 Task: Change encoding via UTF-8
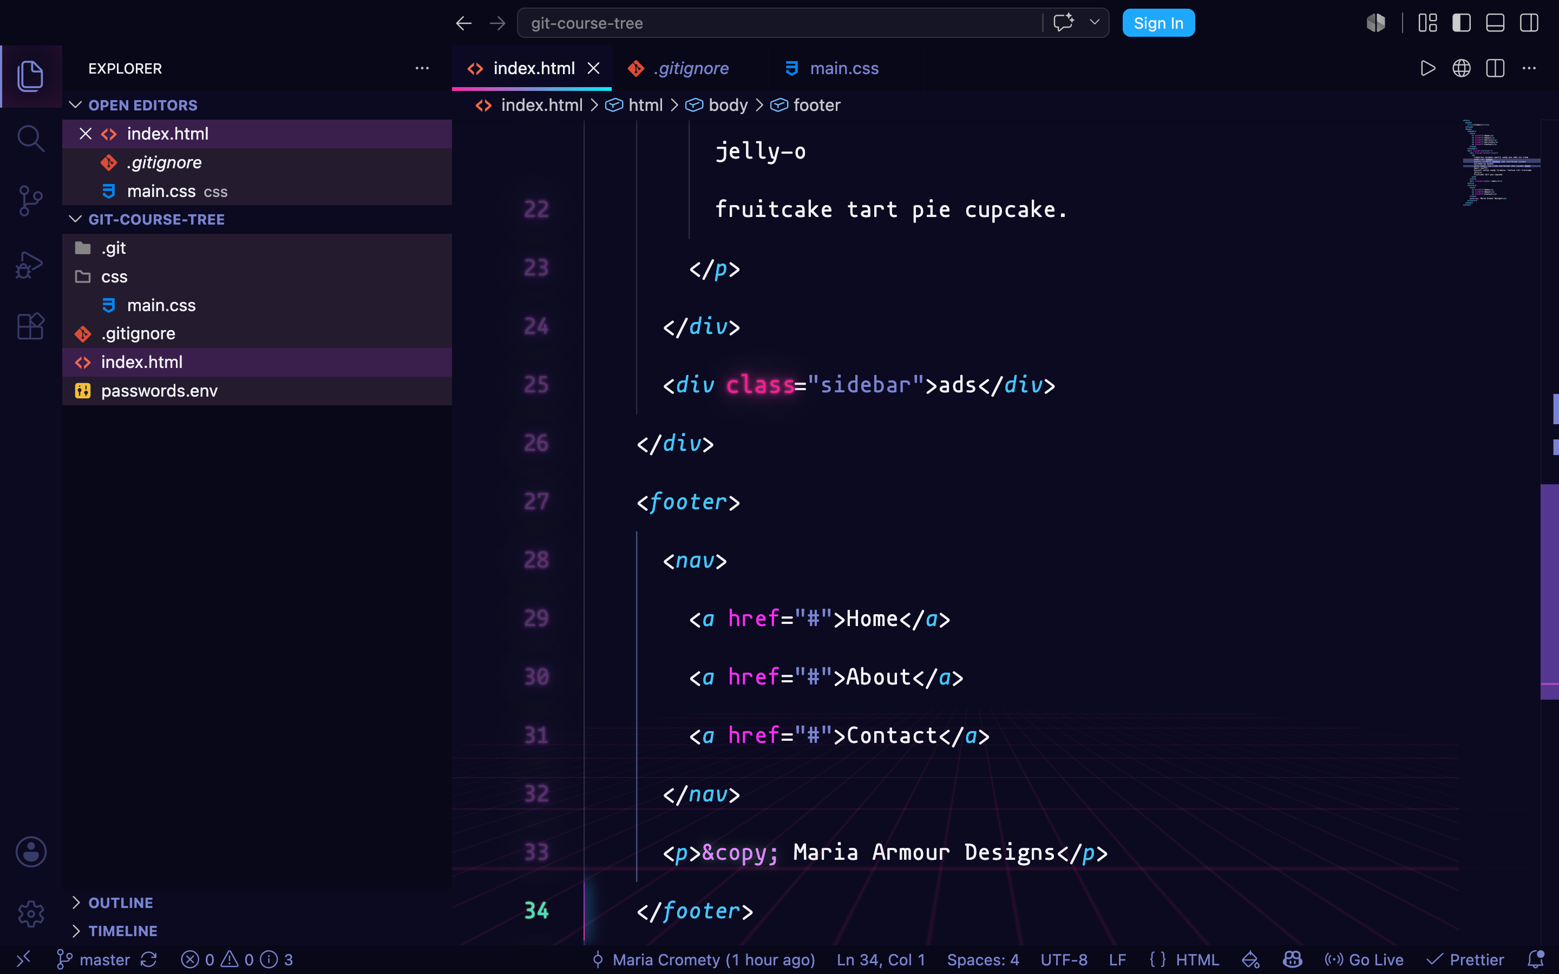point(1064,960)
